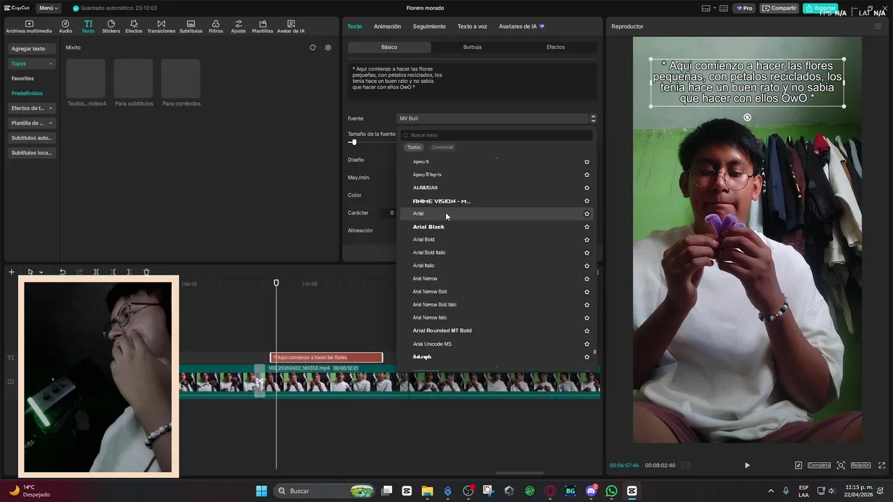Viewport: 893px width, 502px height.
Task: Filter fonts by Comercial
Action: 442,147
